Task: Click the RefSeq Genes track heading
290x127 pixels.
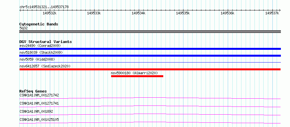Action: (x=33, y=91)
